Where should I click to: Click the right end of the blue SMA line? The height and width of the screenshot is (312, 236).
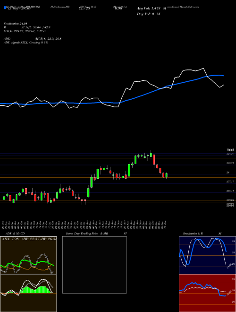click(223, 76)
